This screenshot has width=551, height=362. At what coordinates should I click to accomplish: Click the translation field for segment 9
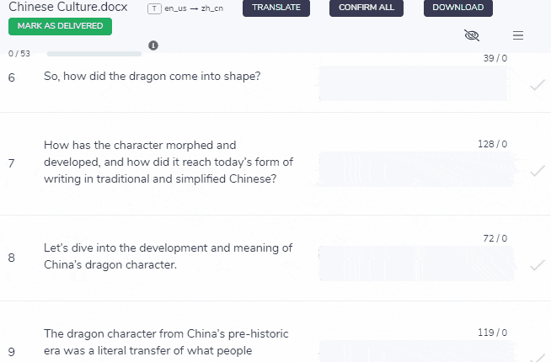point(413,352)
